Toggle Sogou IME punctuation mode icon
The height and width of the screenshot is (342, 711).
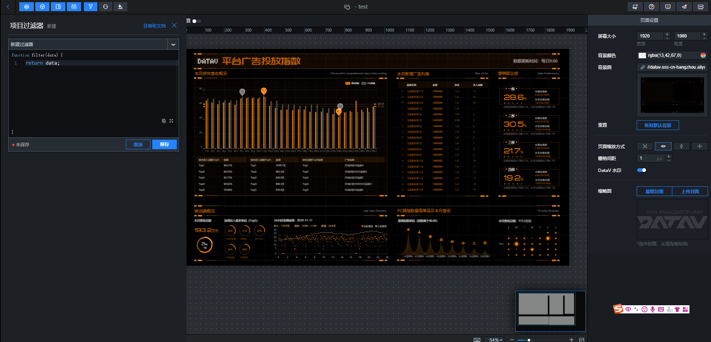click(636, 309)
